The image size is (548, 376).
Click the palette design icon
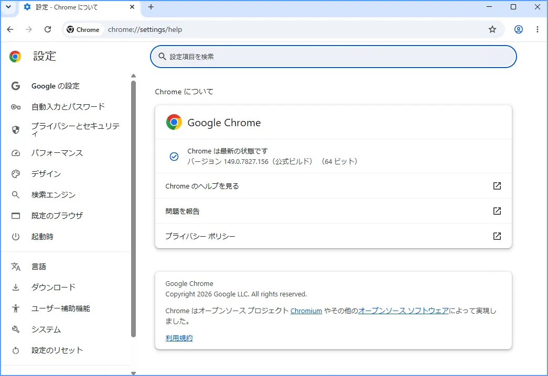coord(16,174)
